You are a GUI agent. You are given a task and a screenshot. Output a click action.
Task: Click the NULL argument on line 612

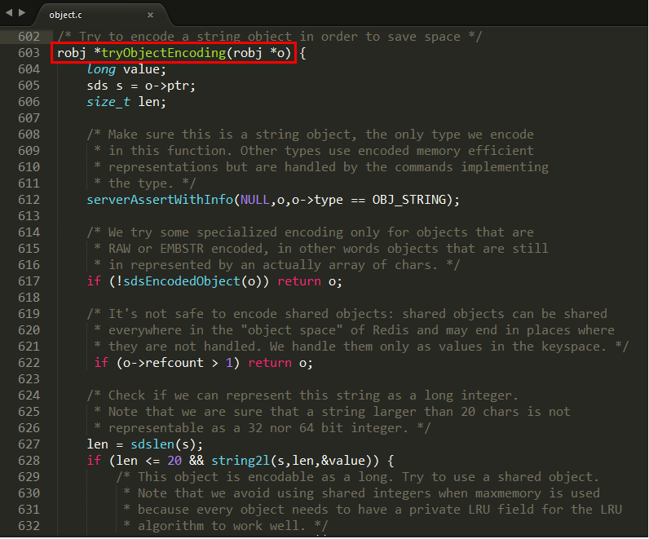tap(255, 200)
